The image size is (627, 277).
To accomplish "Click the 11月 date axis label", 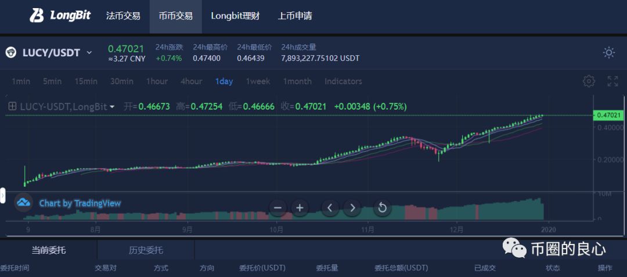I will coord(367,229).
